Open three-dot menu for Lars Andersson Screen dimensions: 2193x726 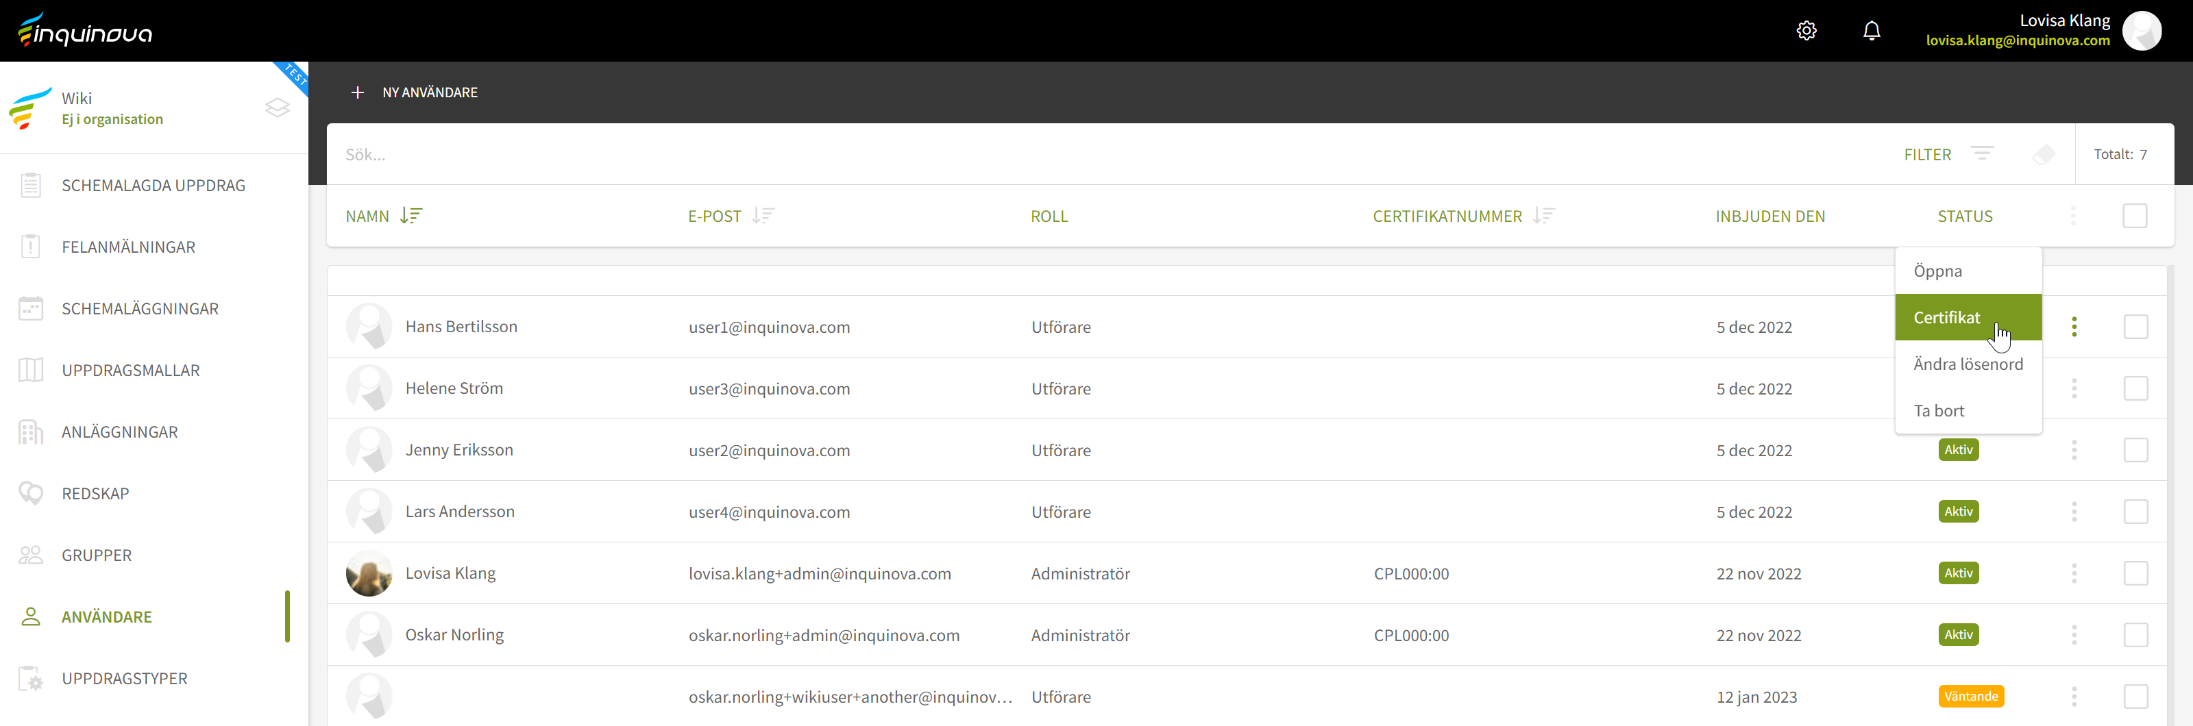(2074, 512)
